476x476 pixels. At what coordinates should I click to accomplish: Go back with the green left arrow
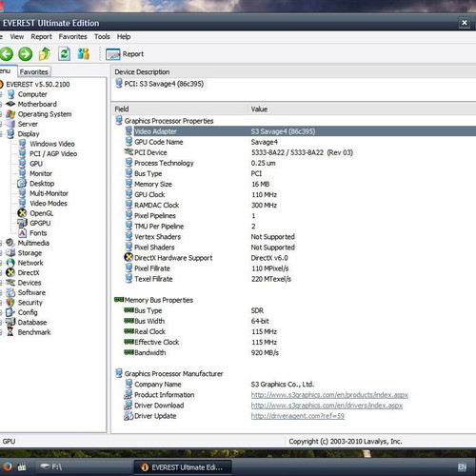(x=6, y=54)
